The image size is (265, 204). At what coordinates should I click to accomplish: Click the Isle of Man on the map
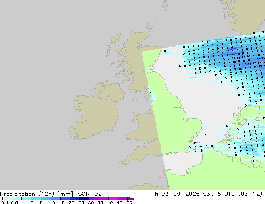[134, 100]
